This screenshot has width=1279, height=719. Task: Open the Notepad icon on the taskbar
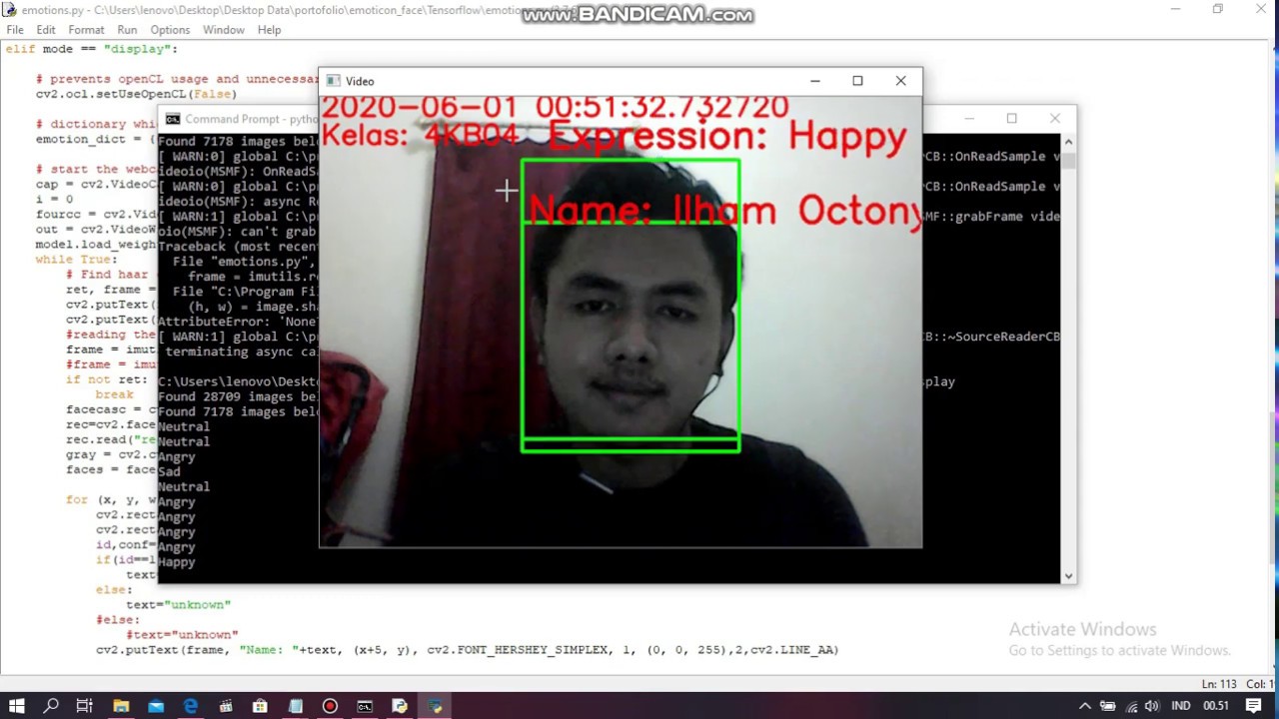[295, 706]
